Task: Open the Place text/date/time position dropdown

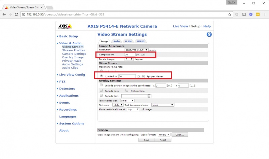Action: click(x=133, y=109)
